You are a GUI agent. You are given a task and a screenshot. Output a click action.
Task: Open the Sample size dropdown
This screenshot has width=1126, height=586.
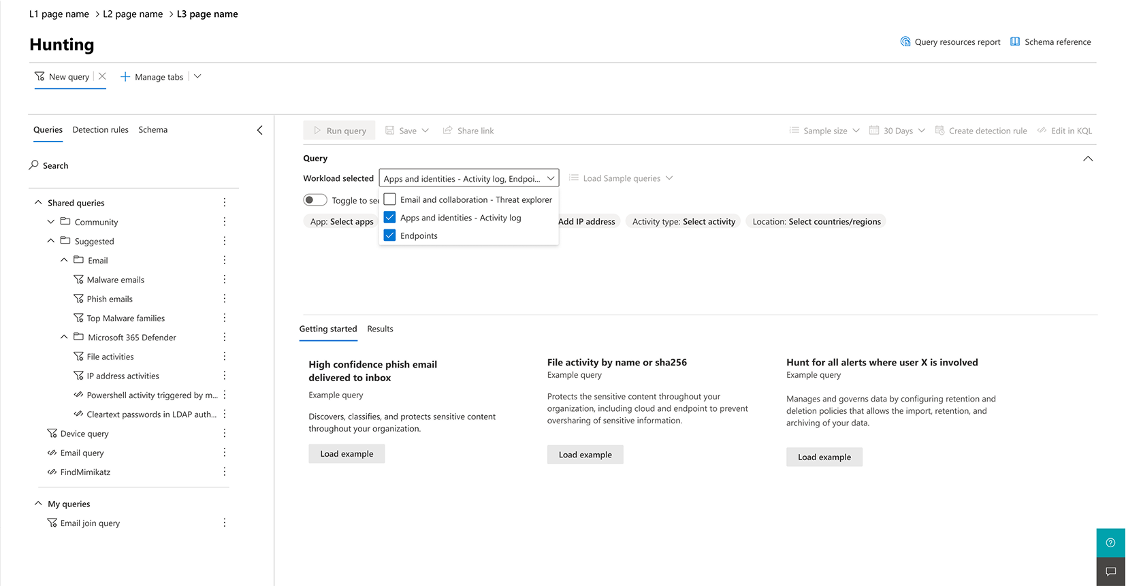[824, 130]
